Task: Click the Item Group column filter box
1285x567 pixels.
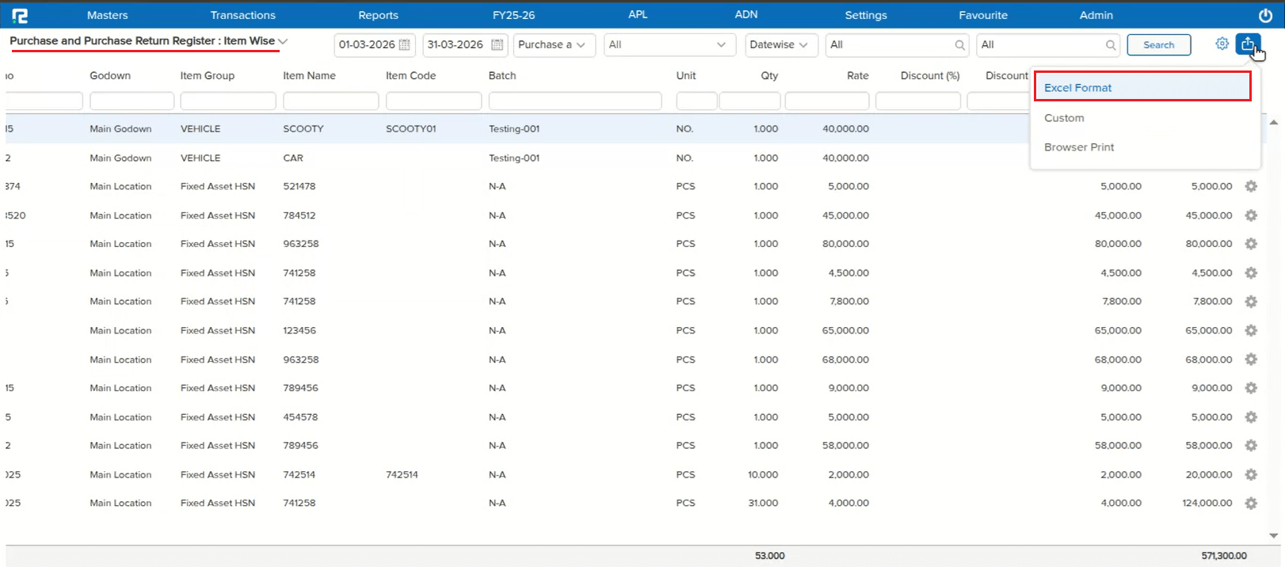Action: point(228,101)
